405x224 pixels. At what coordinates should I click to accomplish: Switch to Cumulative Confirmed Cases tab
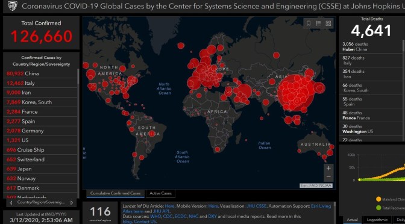click(x=116, y=193)
